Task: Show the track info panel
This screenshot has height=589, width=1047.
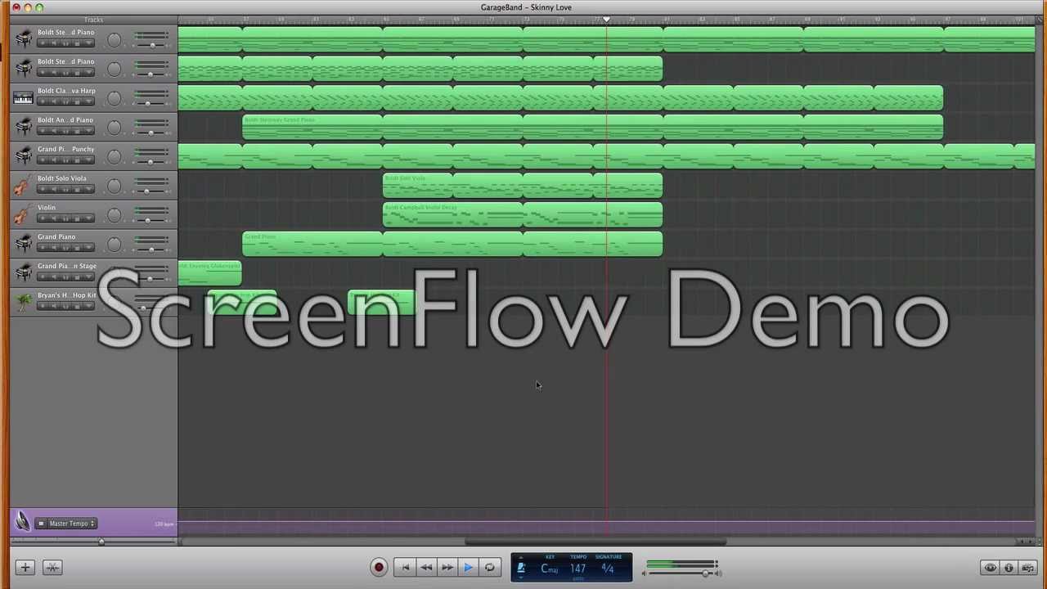Action: [x=1009, y=568]
